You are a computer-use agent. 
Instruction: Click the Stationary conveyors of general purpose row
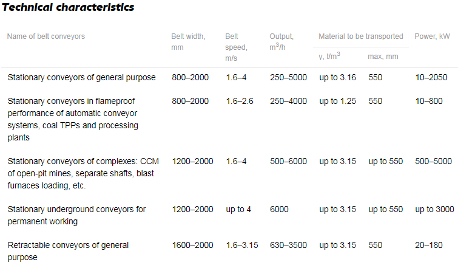[81, 77]
